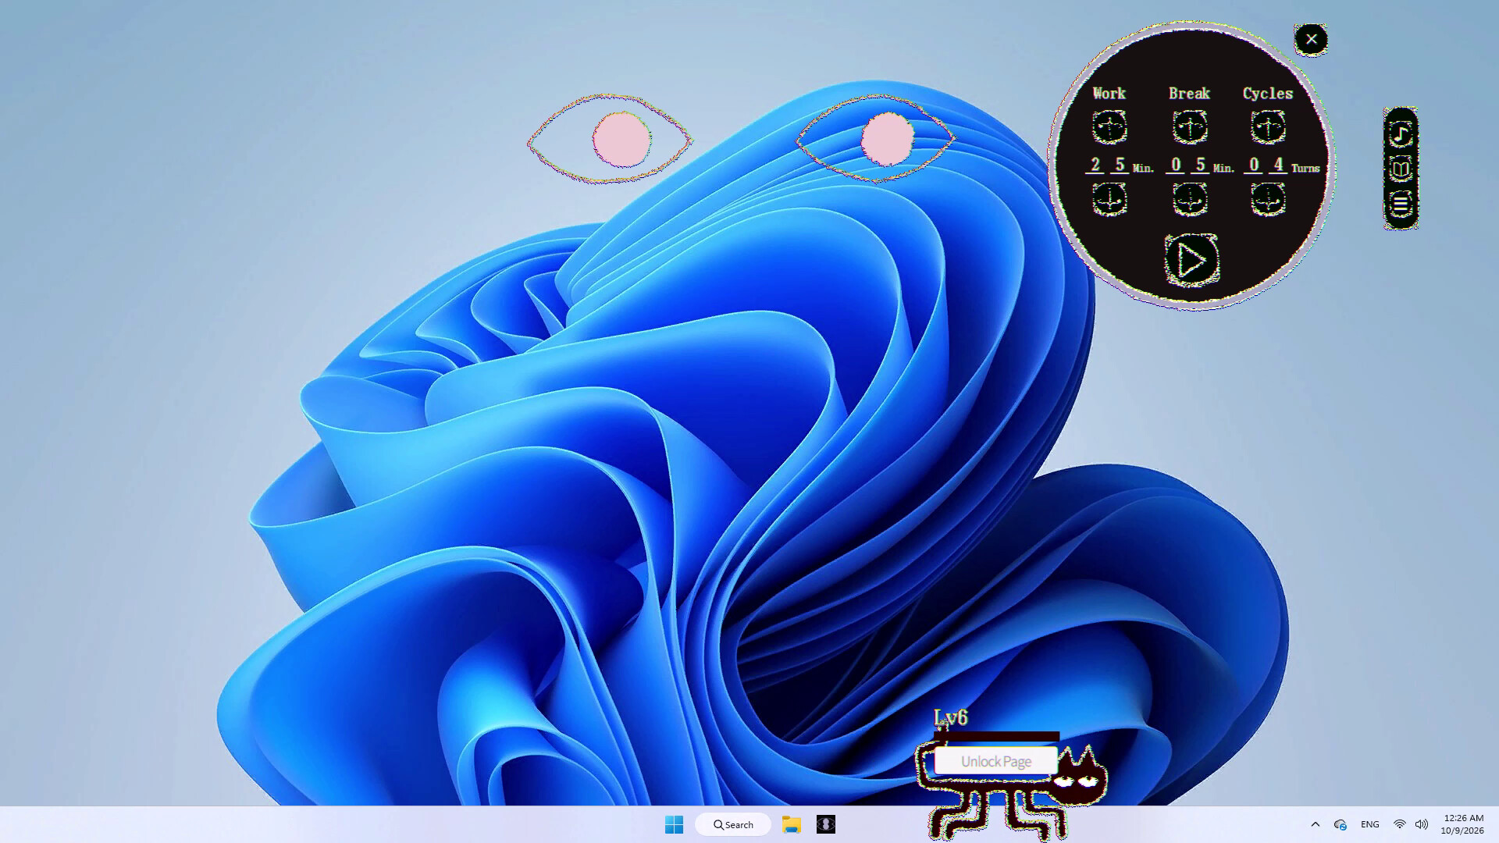The width and height of the screenshot is (1499, 843).
Task: Increase the Break minutes with the up arrow
Action: [1189, 126]
